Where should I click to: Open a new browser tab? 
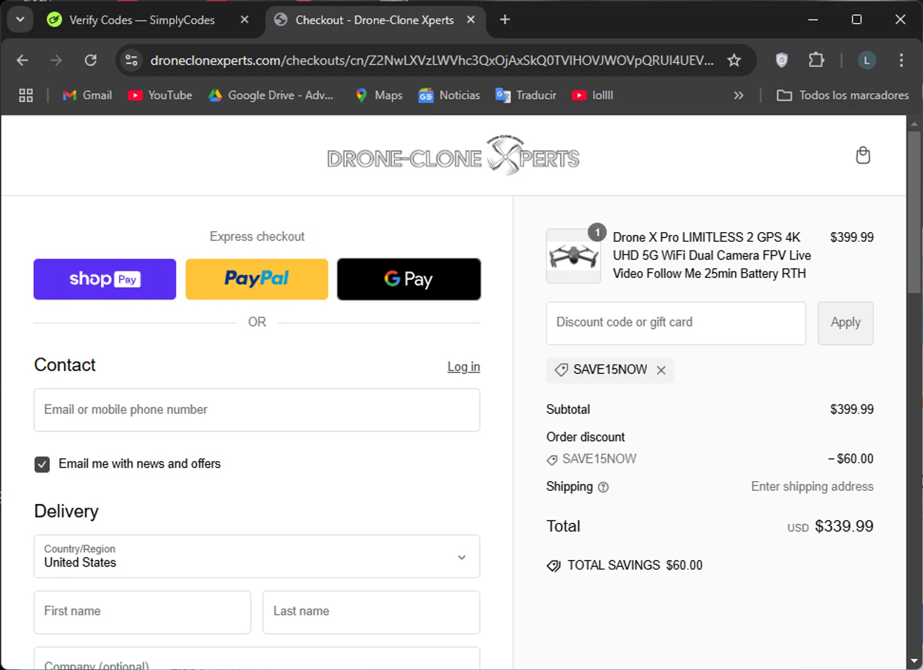(505, 20)
